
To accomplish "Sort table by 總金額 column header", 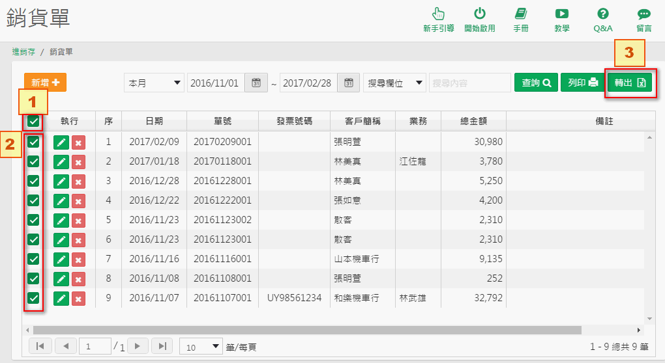I will point(474,121).
